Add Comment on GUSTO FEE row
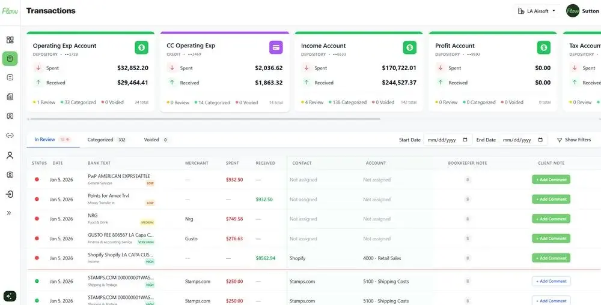Image resolution: width=601 pixels, height=305 pixels. [x=551, y=238]
